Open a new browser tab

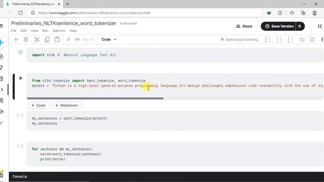67,4
